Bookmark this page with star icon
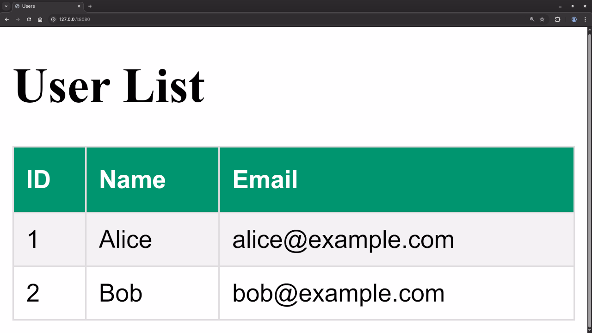Image resolution: width=592 pixels, height=333 pixels. coord(542,19)
